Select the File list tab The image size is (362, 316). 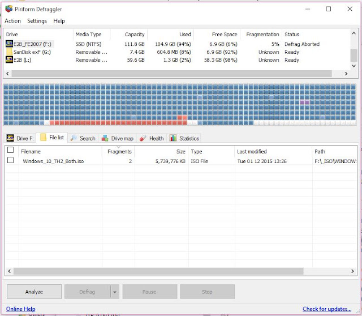coord(53,138)
